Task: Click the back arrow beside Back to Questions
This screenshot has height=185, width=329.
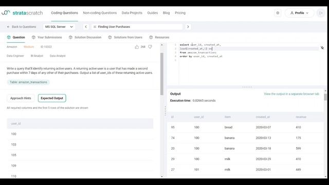Action: [8, 27]
